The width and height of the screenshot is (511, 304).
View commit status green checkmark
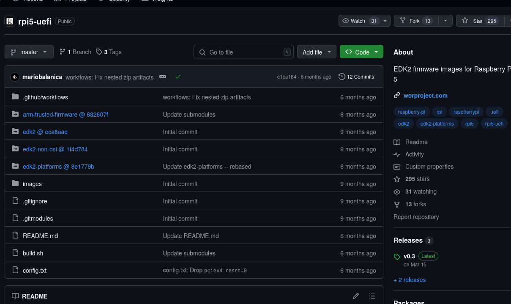(x=178, y=77)
